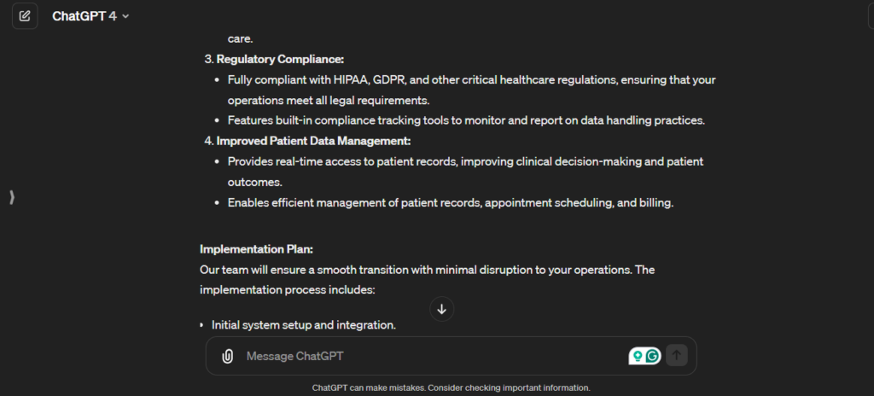Attach a file using the paperclip icon
Image resolution: width=874 pixels, height=396 pixels.
[227, 356]
